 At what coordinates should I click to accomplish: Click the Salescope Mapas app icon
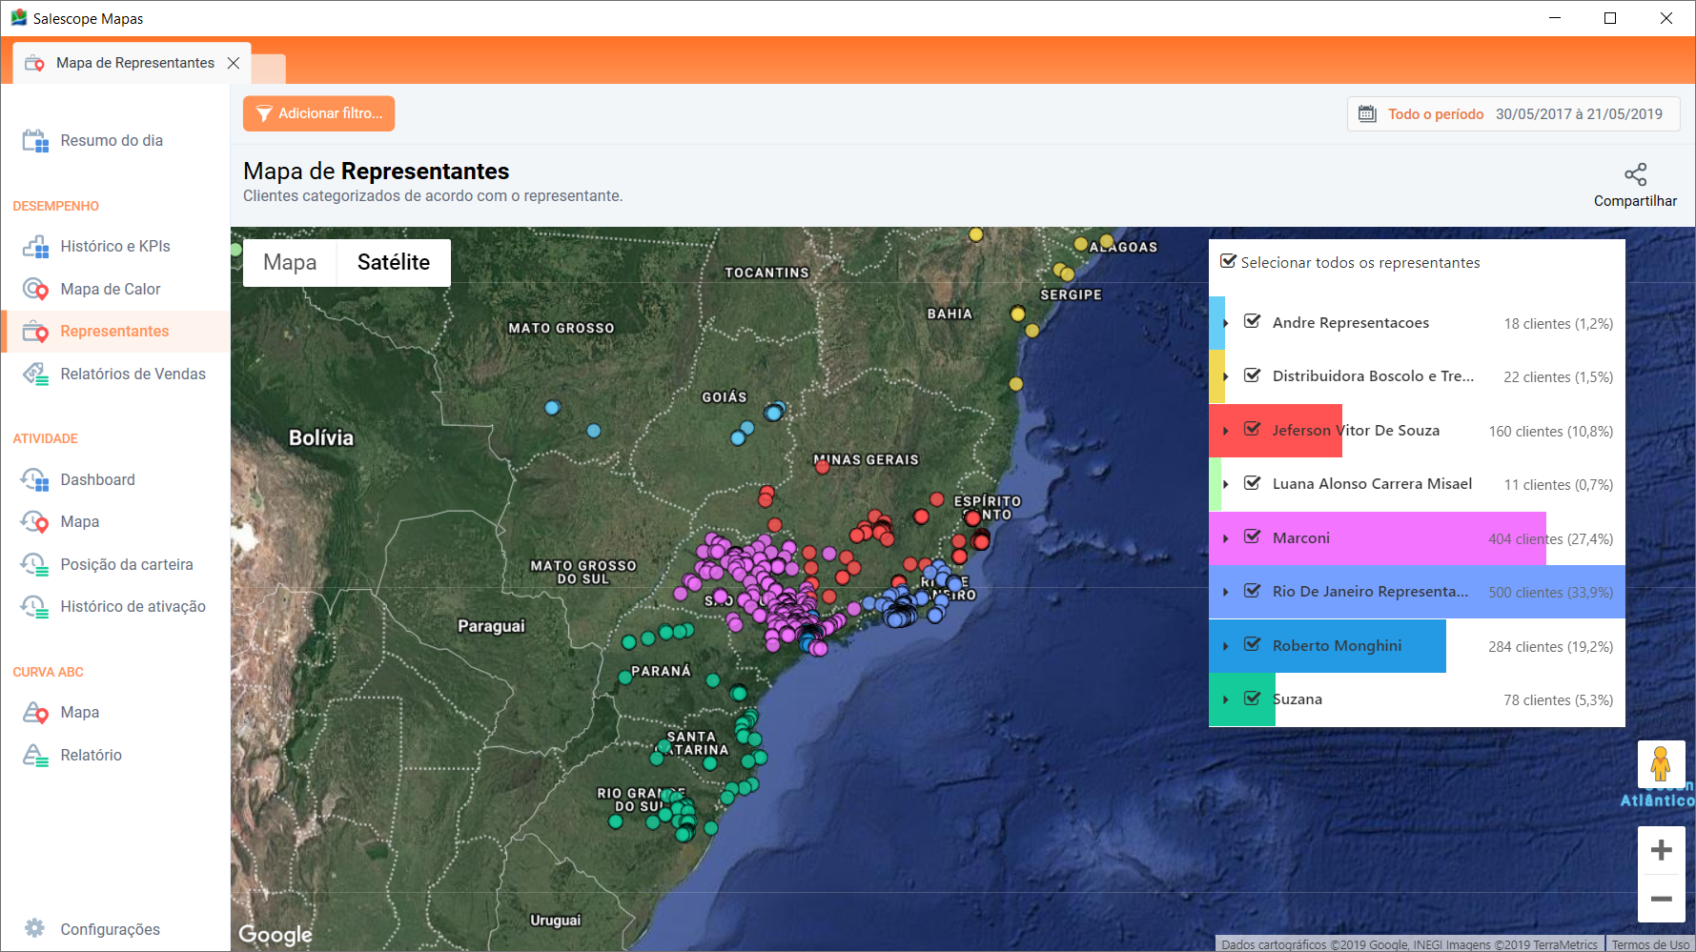click(x=18, y=18)
